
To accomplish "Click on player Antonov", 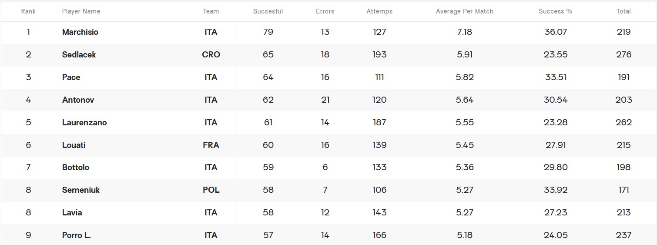I will point(78,100).
